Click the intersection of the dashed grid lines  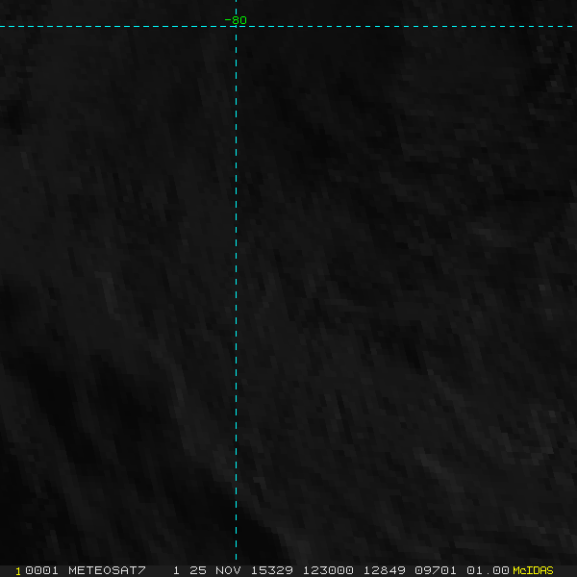coord(236,27)
